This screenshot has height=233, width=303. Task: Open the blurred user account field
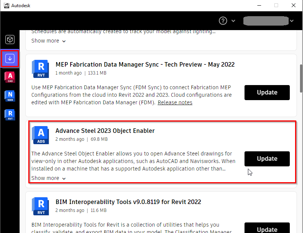pos(266,21)
